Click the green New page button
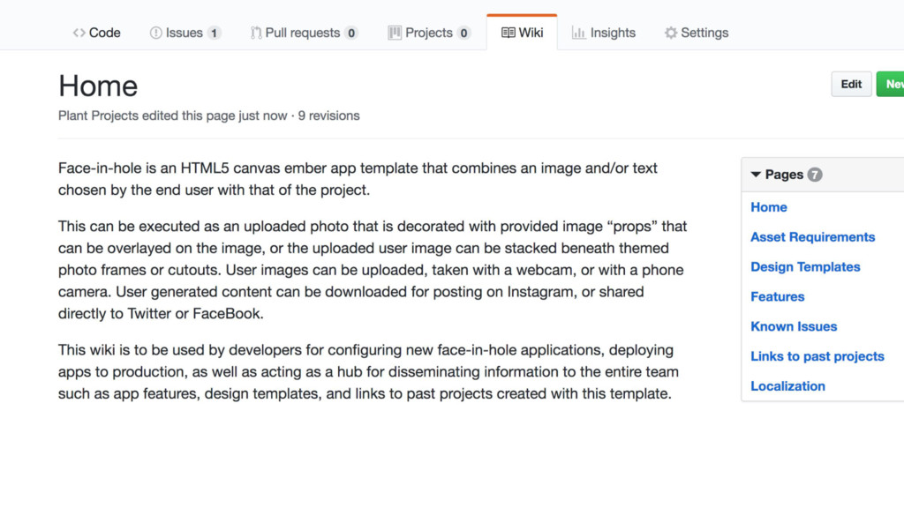The width and height of the screenshot is (904, 508). (892, 84)
